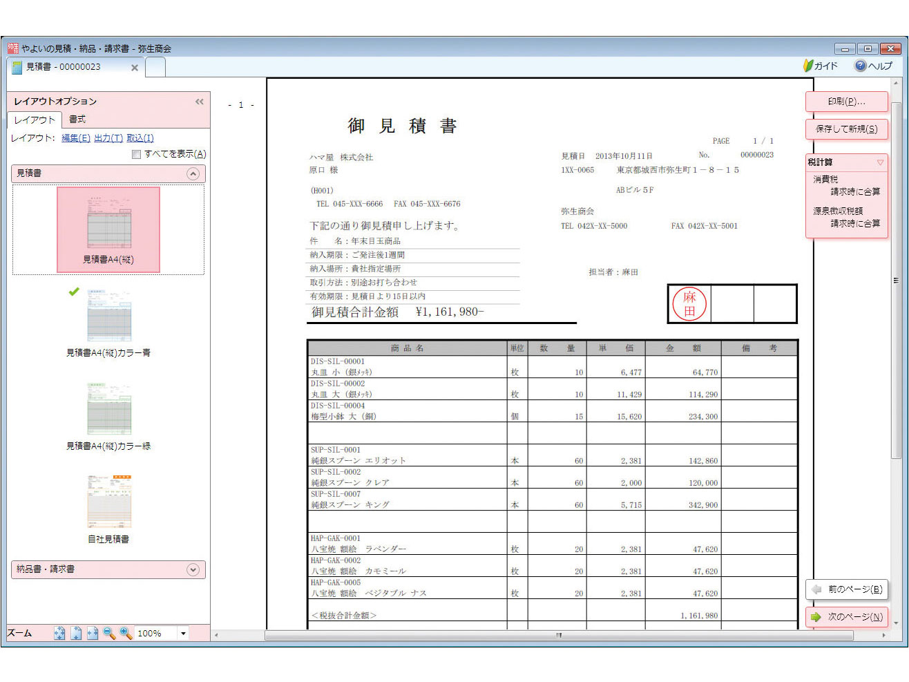Image resolution: width=909 pixels, height=682 pixels.
Task: Click the 件名：年末目玉商品 line
Action: (x=355, y=241)
